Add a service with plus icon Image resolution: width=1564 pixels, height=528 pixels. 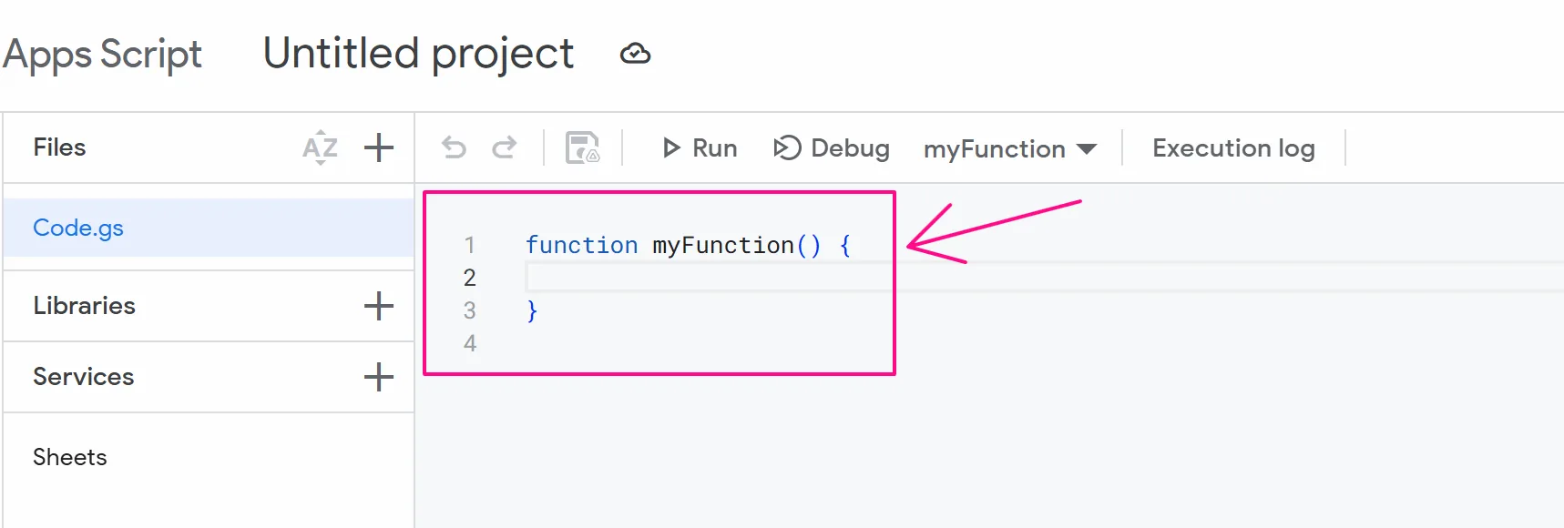point(379,377)
